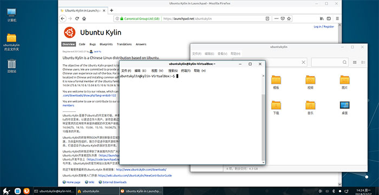The height and width of the screenshot is (195, 379).
Task: Click in the terminal prompt area
Action: tap(191, 119)
